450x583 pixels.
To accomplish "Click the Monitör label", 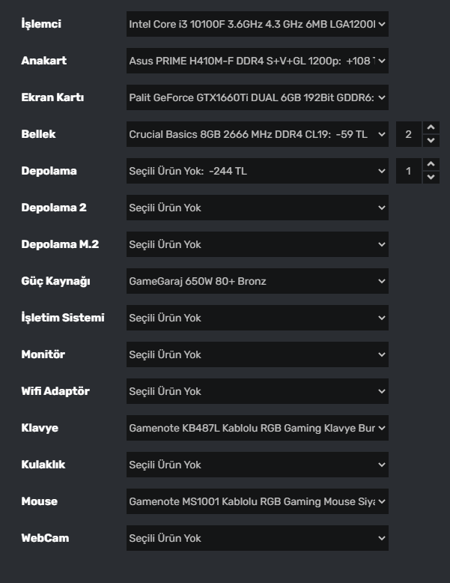I will [x=43, y=354].
